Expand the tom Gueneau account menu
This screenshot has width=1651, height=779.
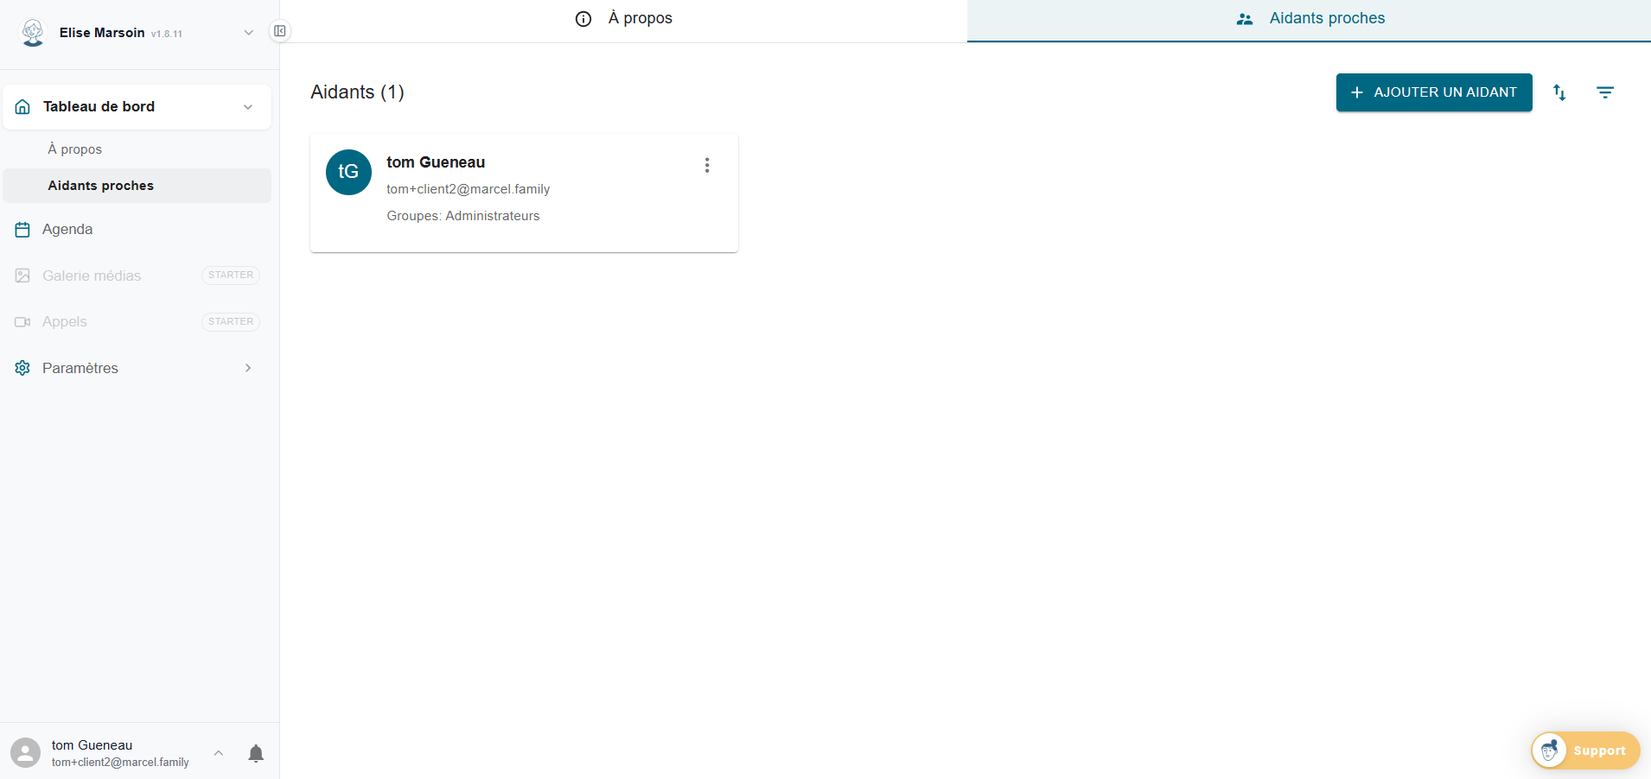coord(219,753)
